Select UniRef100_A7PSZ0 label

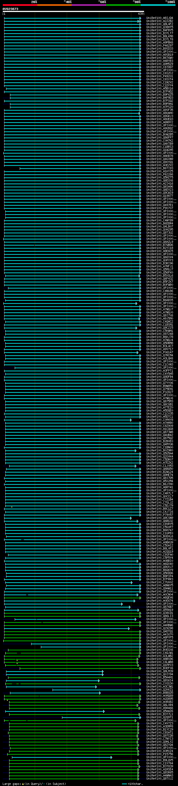(159, 107)
